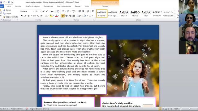Open line spacing options
This screenshot has width=198, height=111.
(x=79, y=16)
